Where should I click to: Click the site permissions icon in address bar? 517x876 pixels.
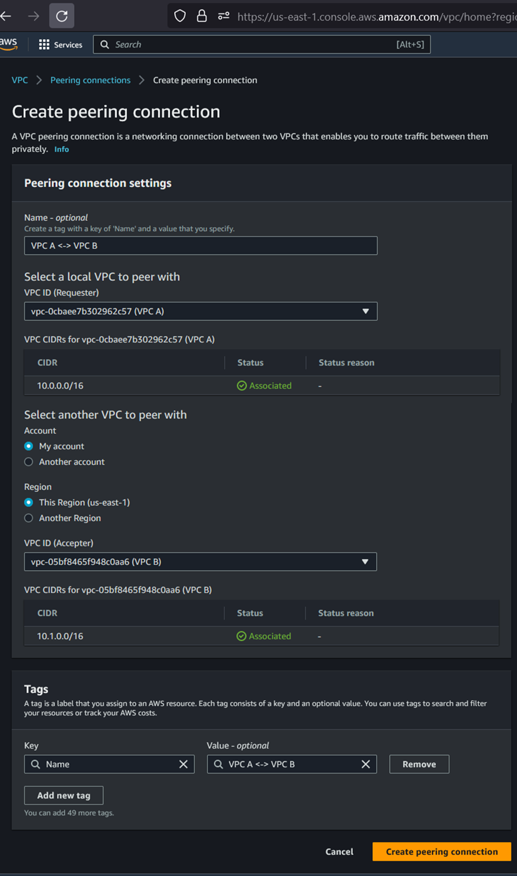click(x=223, y=16)
